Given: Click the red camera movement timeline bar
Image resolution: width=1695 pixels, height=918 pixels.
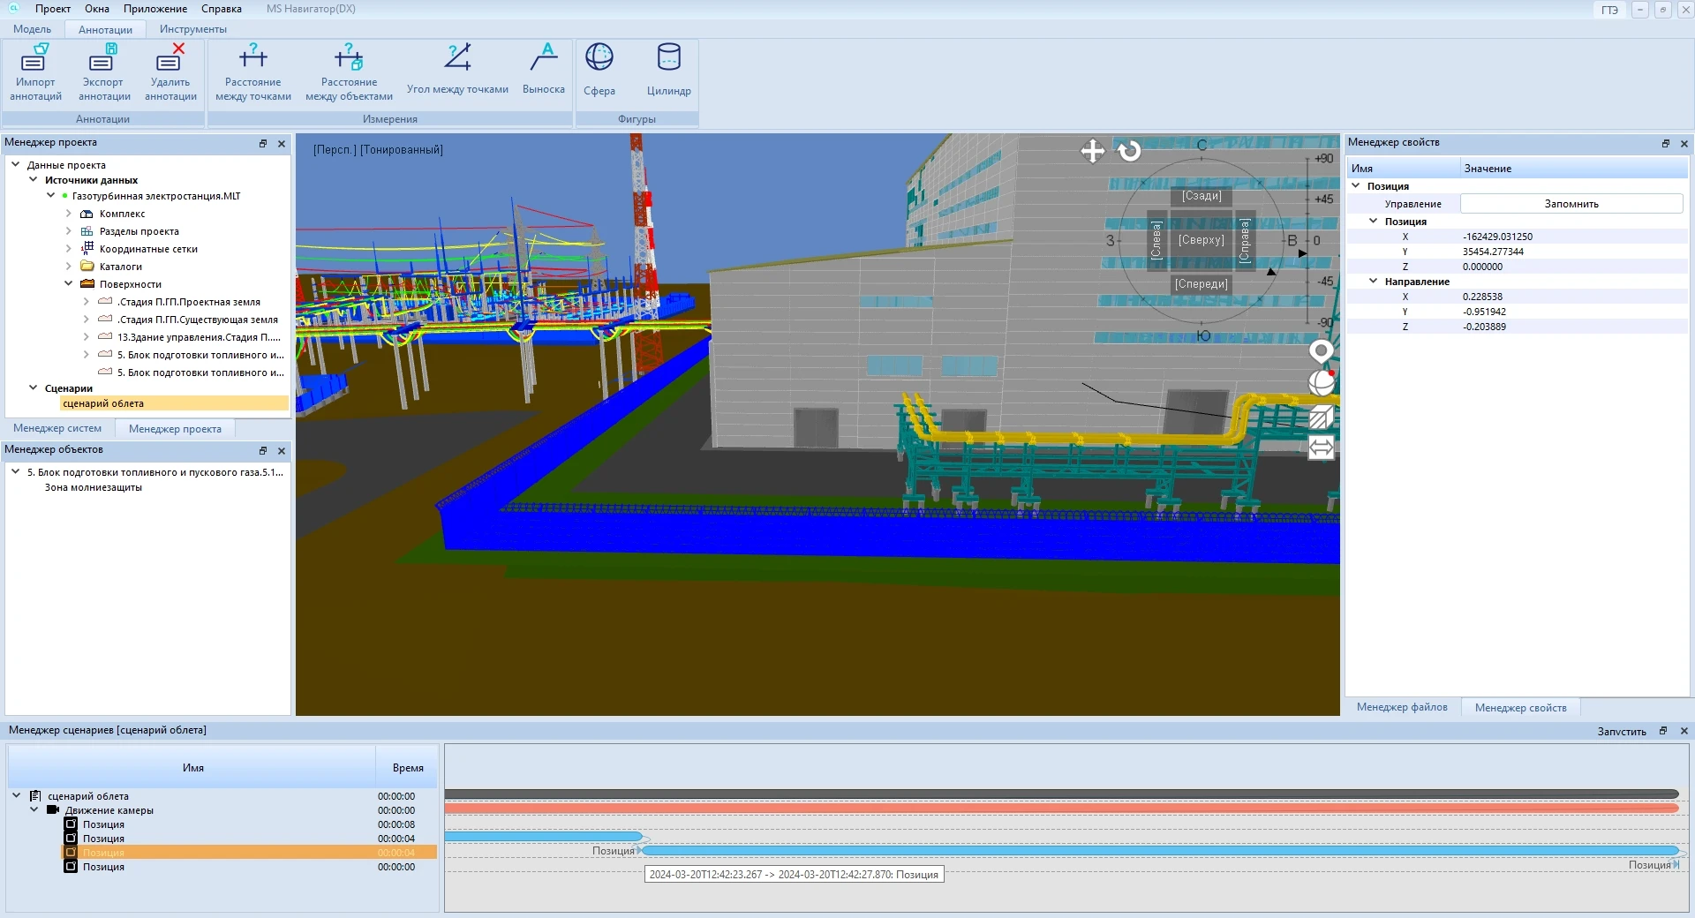Looking at the screenshot, I should [1059, 809].
